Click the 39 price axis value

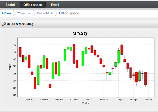pos(15,66)
